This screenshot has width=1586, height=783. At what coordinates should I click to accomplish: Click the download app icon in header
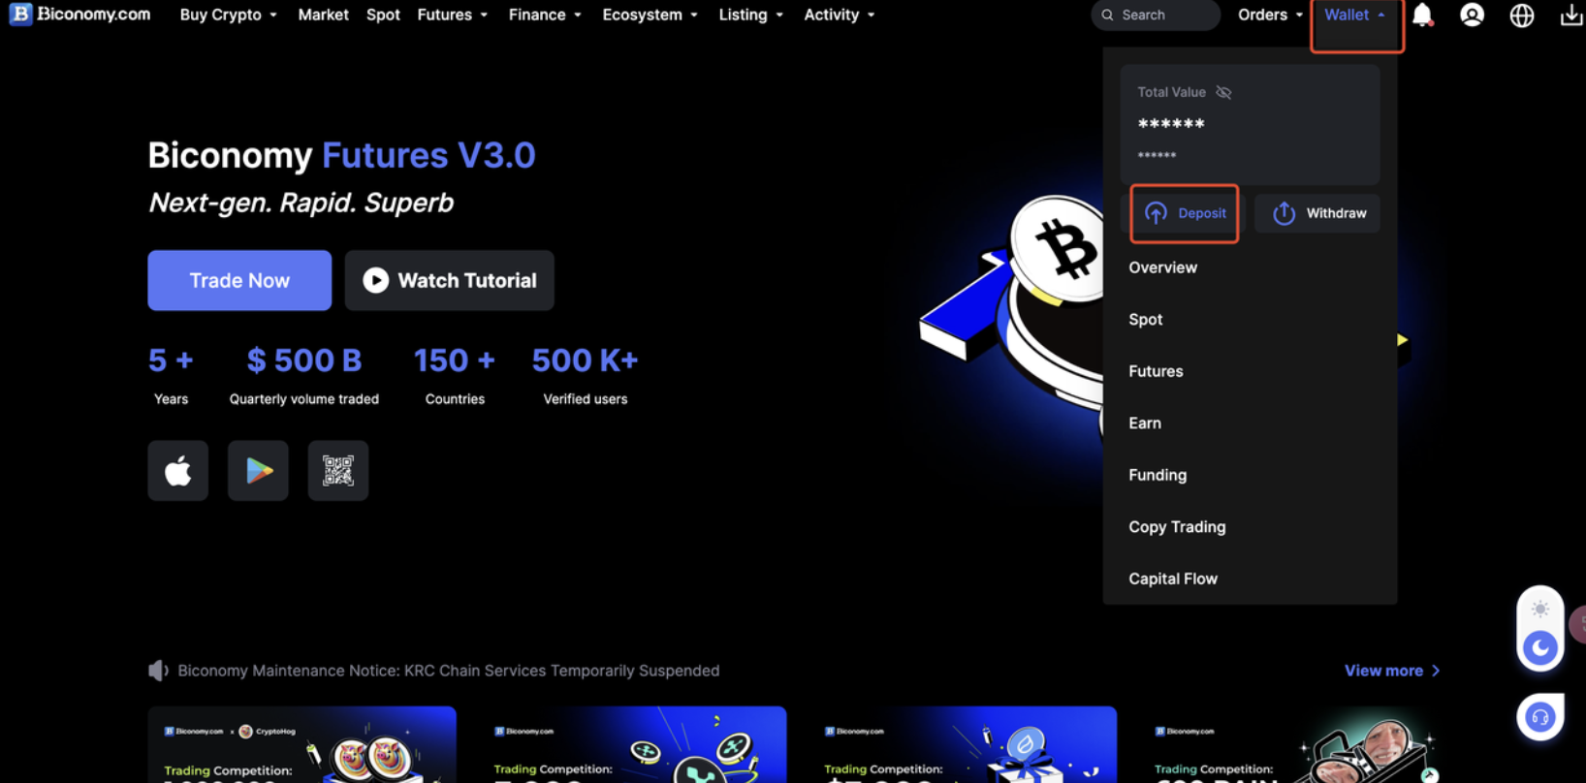pyautogui.click(x=1570, y=16)
